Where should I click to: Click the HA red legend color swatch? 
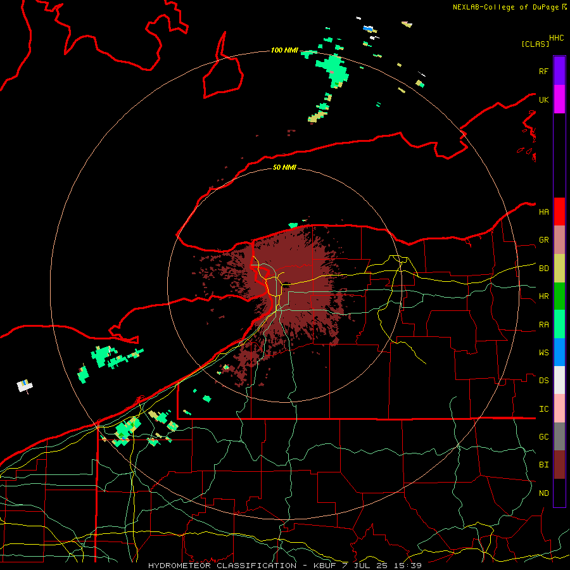tap(559, 212)
